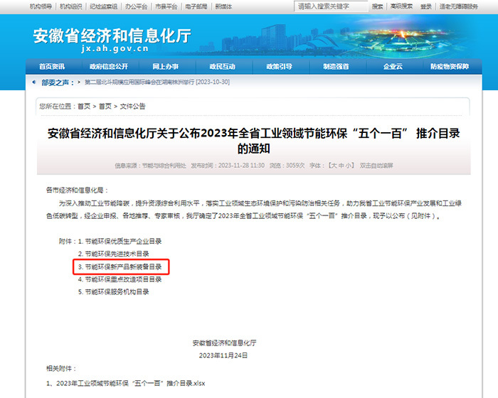The width and height of the screenshot is (498, 398).
Task: Open 高级搜索 advanced search
Action: (x=401, y=6)
